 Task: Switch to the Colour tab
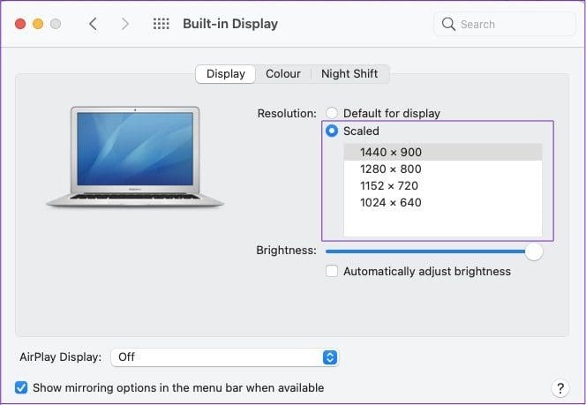[283, 73]
